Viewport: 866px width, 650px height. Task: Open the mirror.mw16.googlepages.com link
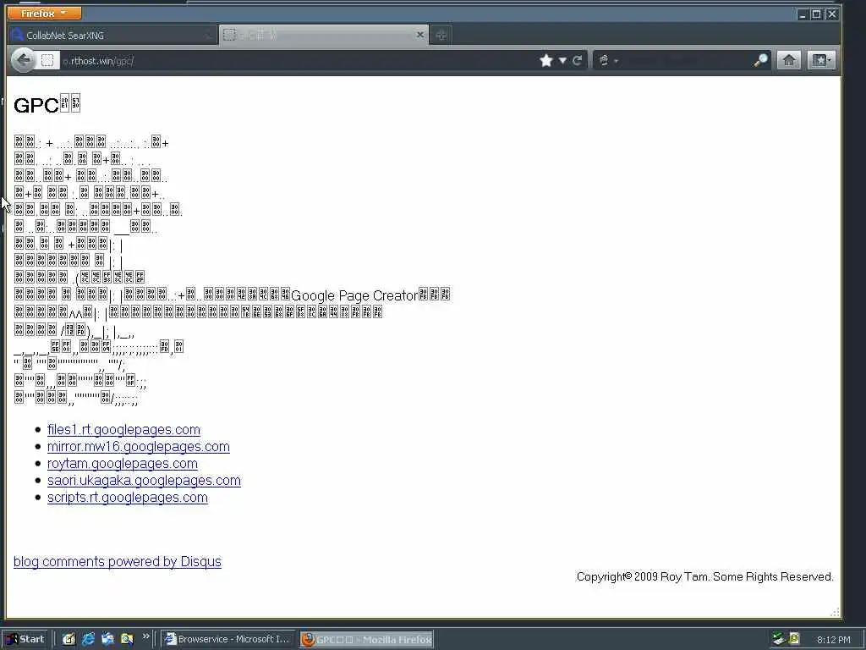click(139, 447)
